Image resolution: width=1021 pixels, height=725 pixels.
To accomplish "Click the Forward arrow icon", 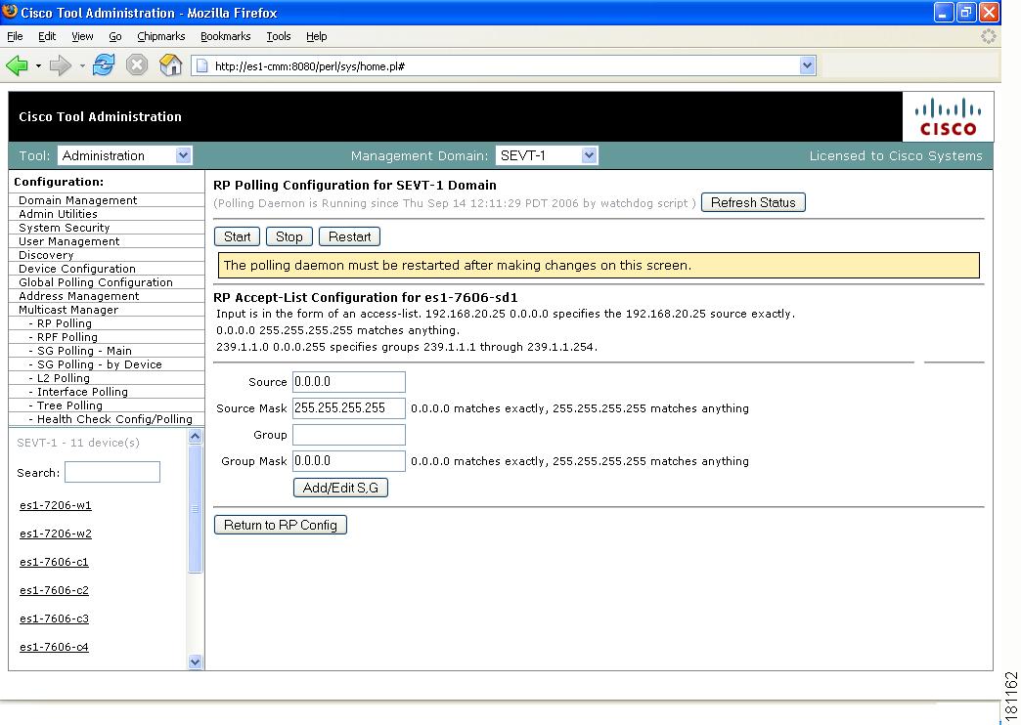I will 60,65.
